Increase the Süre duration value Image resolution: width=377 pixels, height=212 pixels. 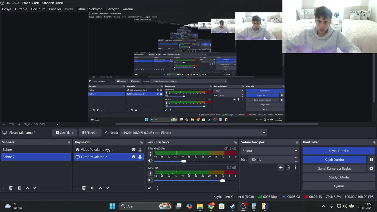pyautogui.click(x=296, y=158)
